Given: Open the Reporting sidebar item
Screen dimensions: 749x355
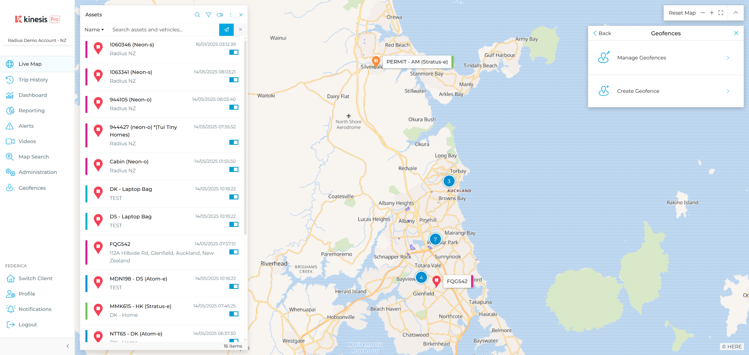Looking at the screenshot, I should pyautogui.click(x=31, y=111).
